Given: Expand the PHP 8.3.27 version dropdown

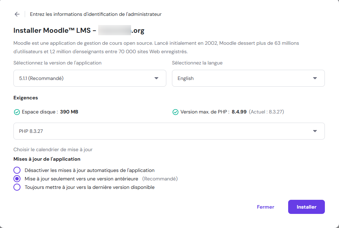Looking at the screenshot, I should click(x=169, y=131).
